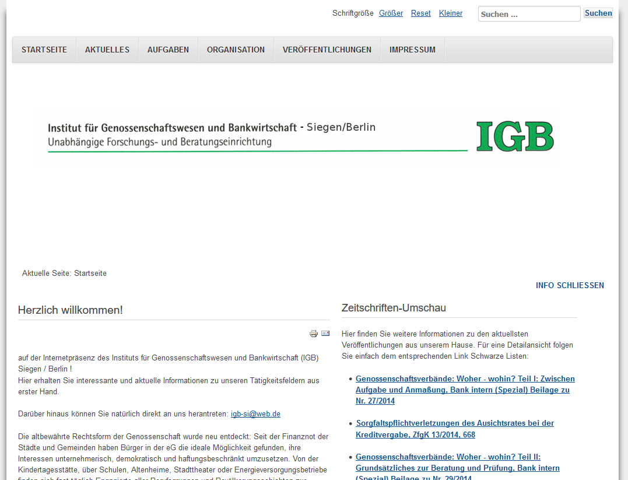Focus the Suchen search input field

[529, 14]
